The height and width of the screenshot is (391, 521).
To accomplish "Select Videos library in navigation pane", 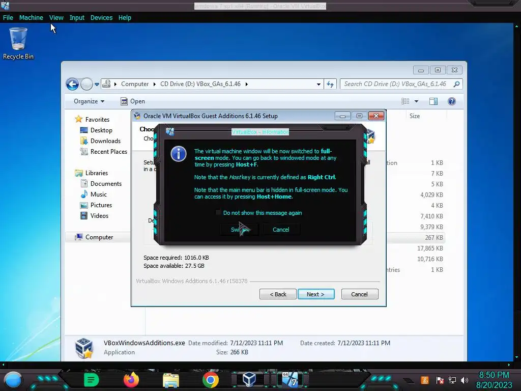I will [x=99, y=215].
